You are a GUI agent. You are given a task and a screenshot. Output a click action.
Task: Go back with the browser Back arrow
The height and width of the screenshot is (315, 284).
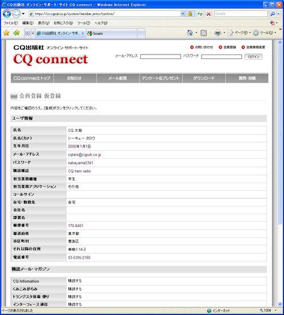(7, 14)
